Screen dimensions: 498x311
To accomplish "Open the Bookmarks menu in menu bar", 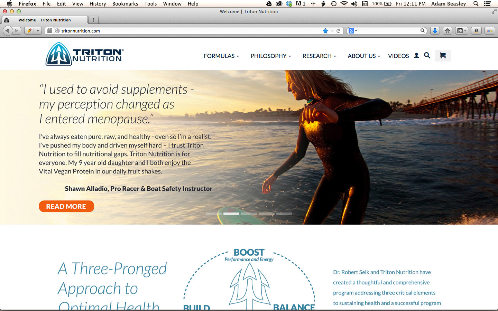I will [125, 4].
